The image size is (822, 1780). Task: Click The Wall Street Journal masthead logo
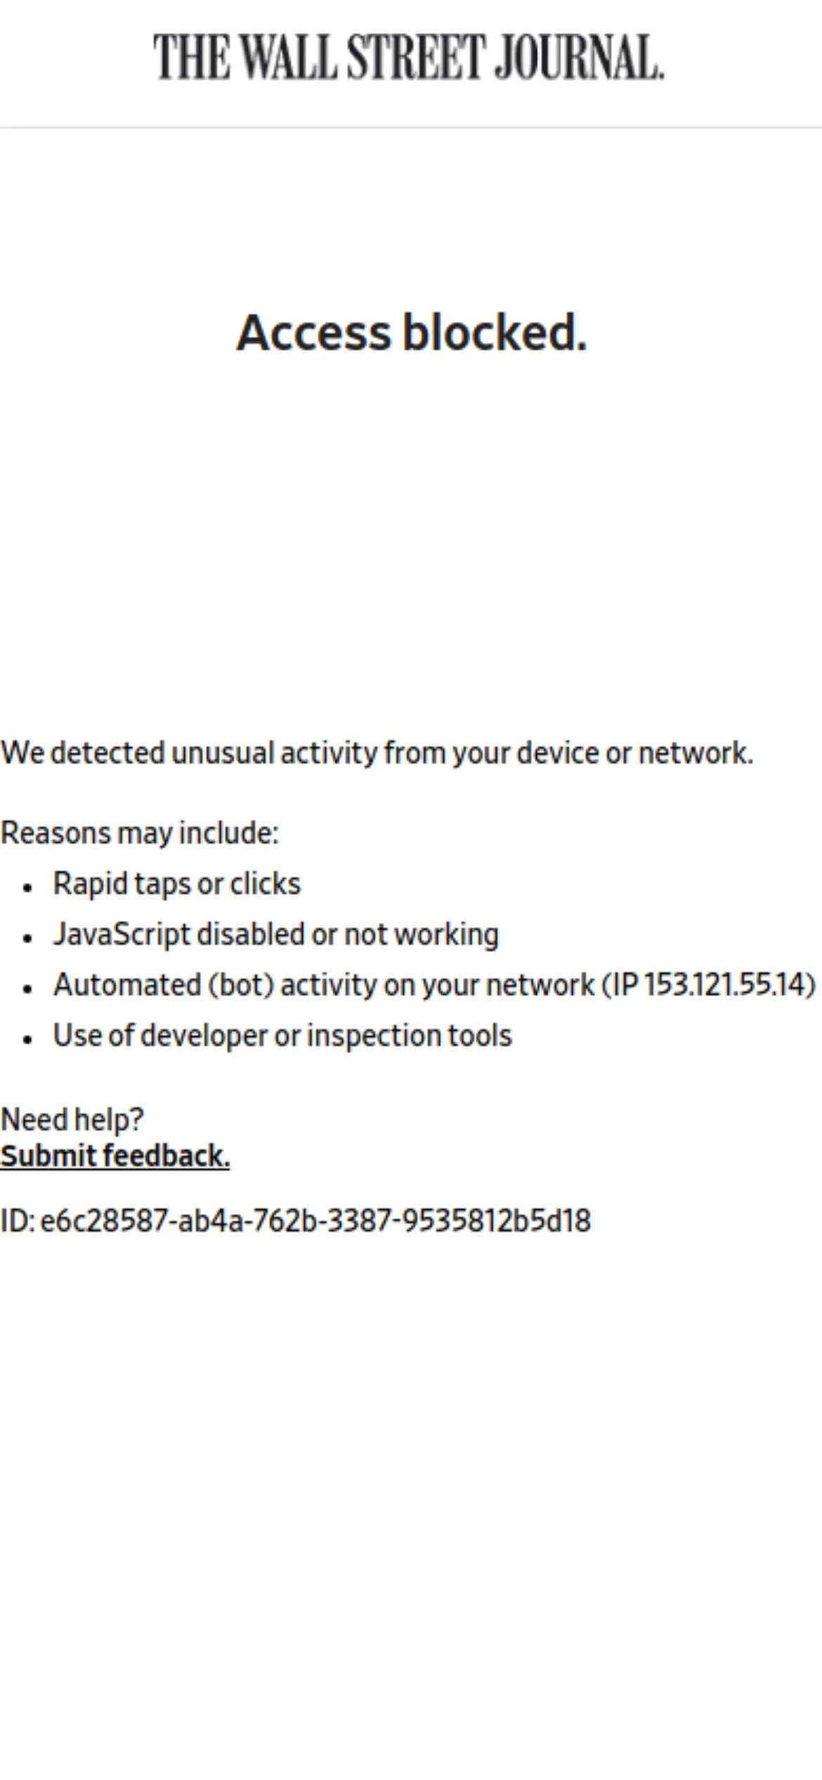(x=409, y=56)
